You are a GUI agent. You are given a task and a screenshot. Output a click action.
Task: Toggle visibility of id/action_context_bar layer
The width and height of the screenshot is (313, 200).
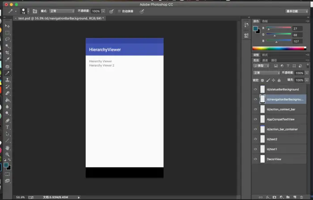[255, 109]
